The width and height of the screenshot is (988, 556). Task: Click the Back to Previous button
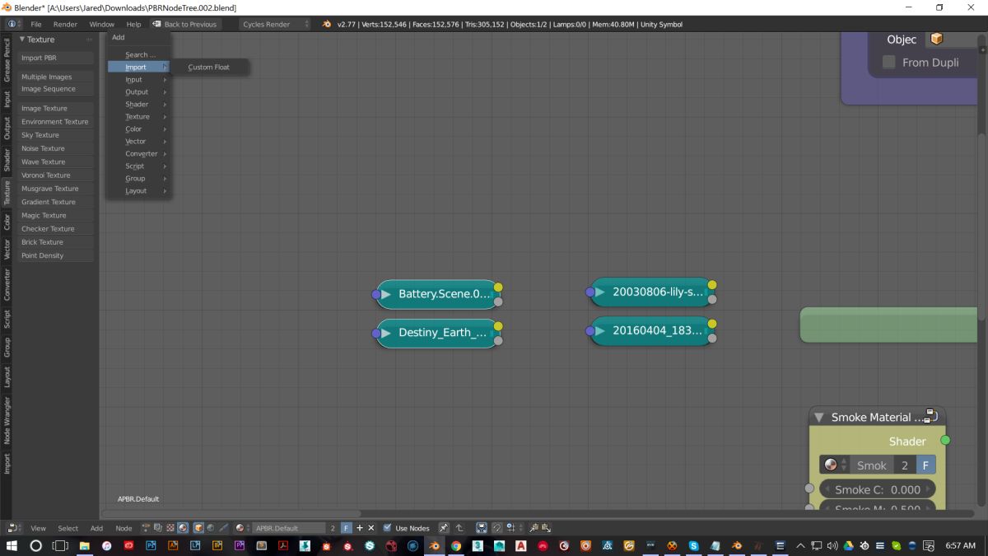[185, 24]
